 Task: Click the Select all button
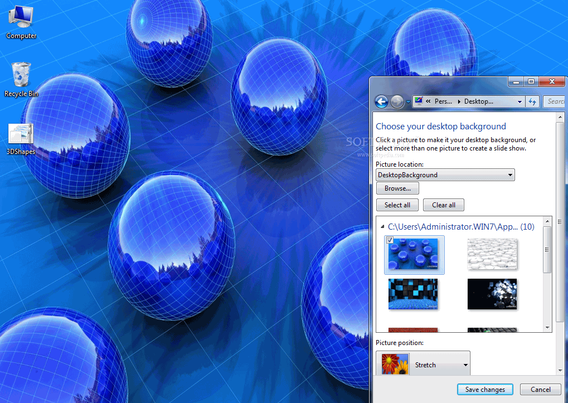point(397,205)
